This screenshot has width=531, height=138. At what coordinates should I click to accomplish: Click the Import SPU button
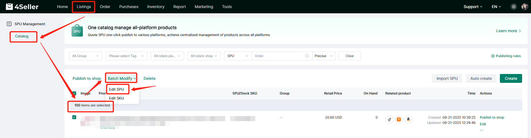[x=447, y=78]
